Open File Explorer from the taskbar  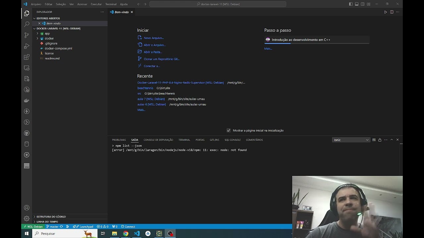[115, 233]
